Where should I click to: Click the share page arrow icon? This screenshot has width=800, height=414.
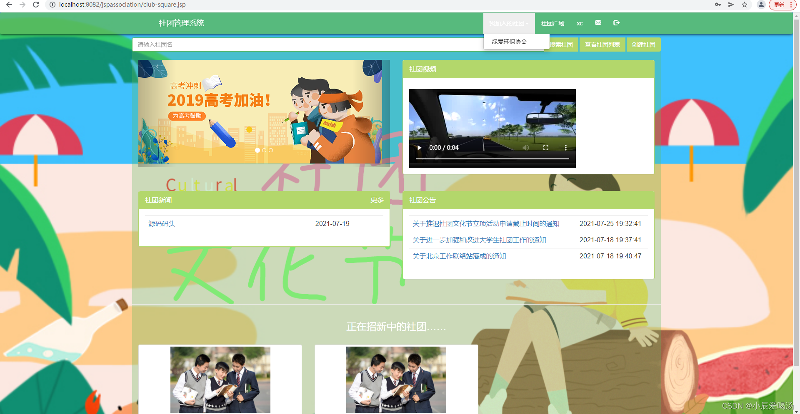tap(731, 5)
